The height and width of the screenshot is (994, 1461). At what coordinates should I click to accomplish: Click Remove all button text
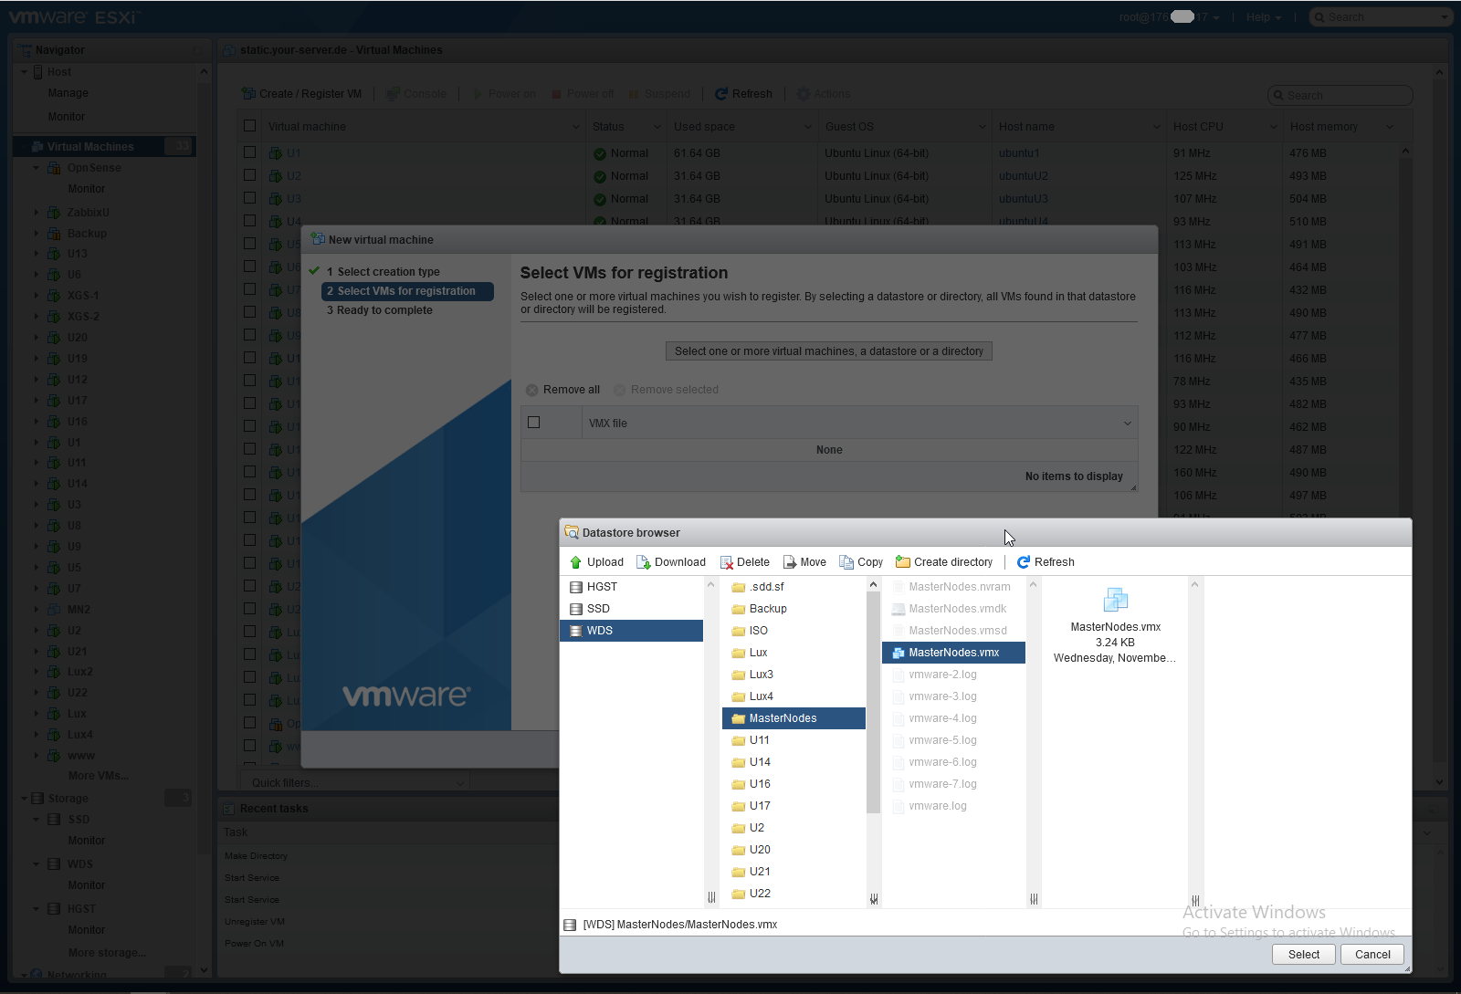pyautogui.click(x=572, y=390)
